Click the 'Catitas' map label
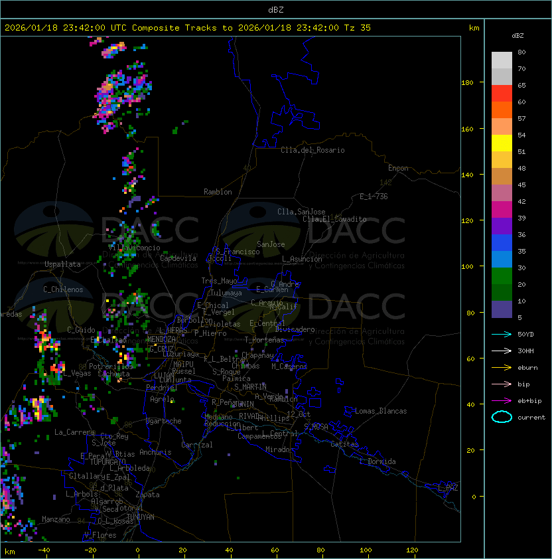 pos(344,444)
